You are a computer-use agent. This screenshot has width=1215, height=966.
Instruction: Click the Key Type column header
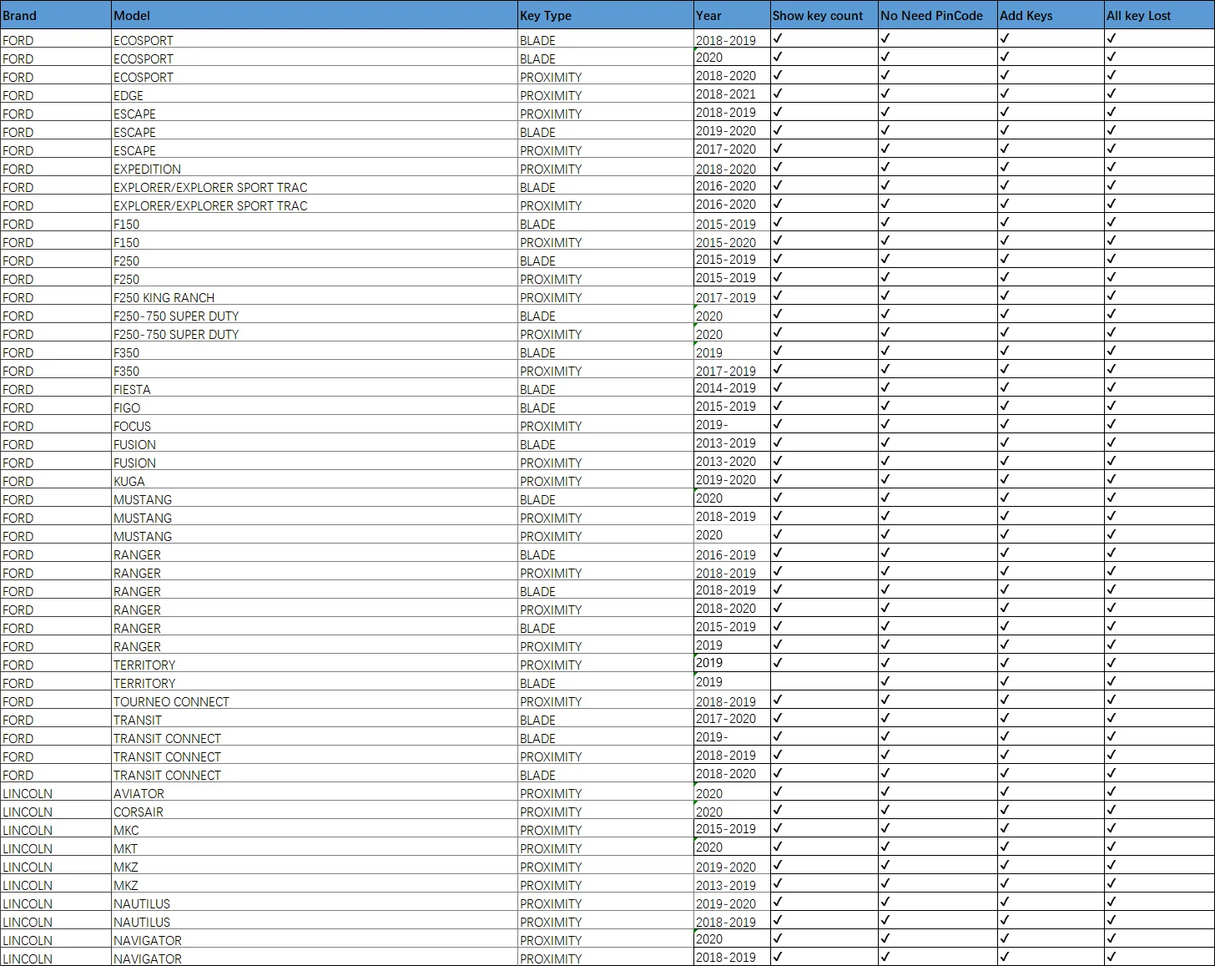pos(605,15)
